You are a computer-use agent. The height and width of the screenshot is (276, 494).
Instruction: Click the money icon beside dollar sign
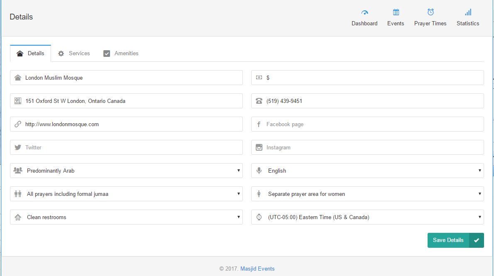[x=259, y=78]
